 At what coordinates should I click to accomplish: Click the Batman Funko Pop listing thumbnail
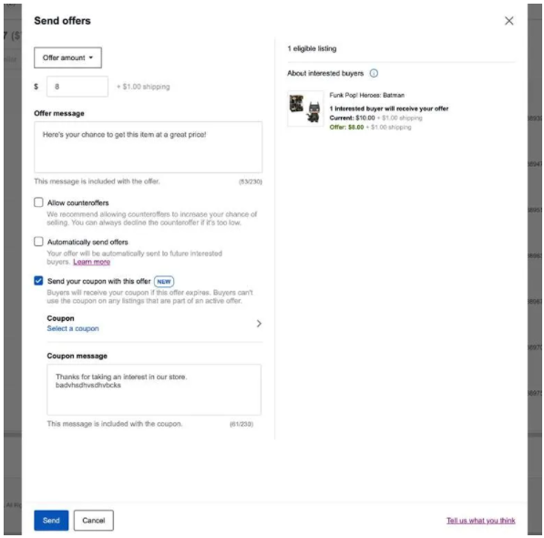pyautogui.click(x=305, y=109)
